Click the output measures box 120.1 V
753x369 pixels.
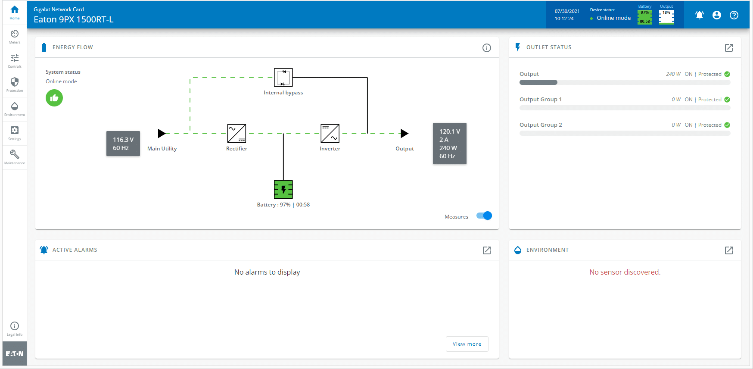[450, 144]
